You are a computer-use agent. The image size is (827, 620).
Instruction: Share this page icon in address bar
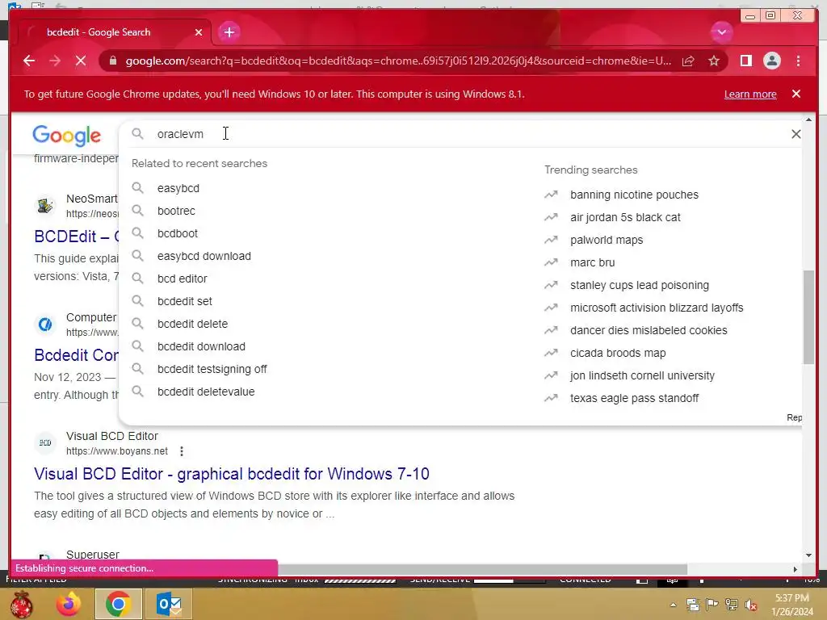coord(688,61)
